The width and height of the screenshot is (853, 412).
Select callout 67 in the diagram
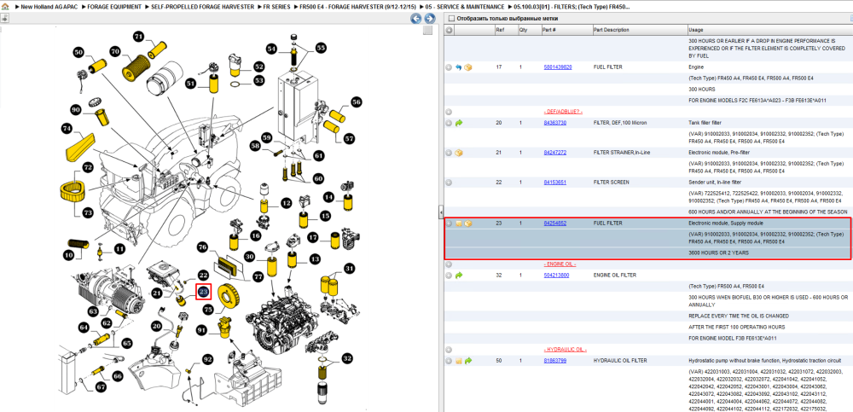[102, 387]
